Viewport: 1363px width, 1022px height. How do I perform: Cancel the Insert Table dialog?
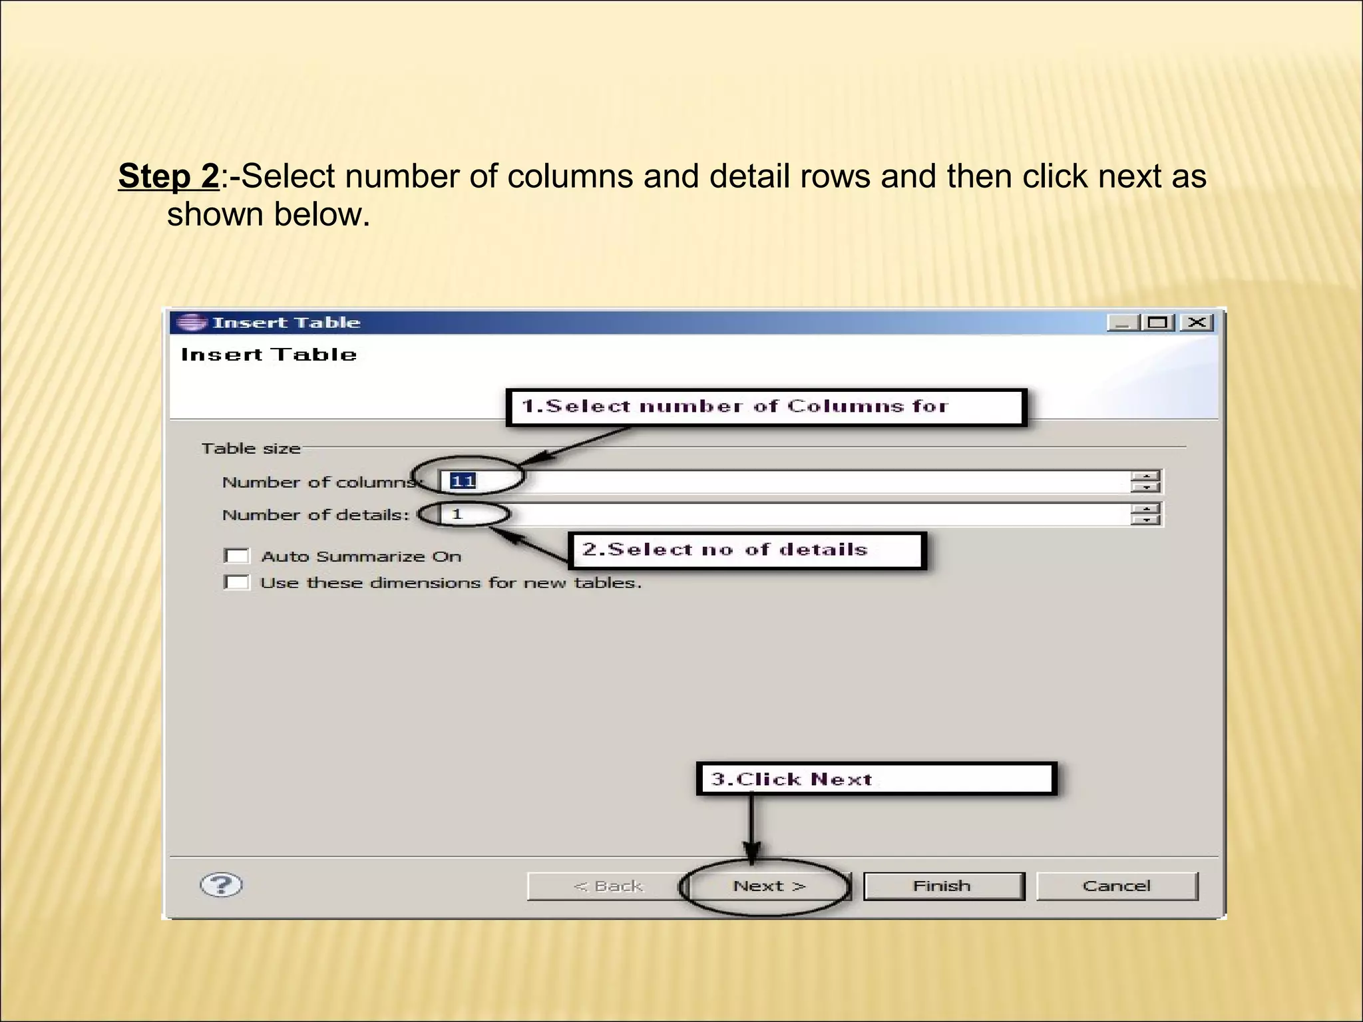coord(1117,886)
